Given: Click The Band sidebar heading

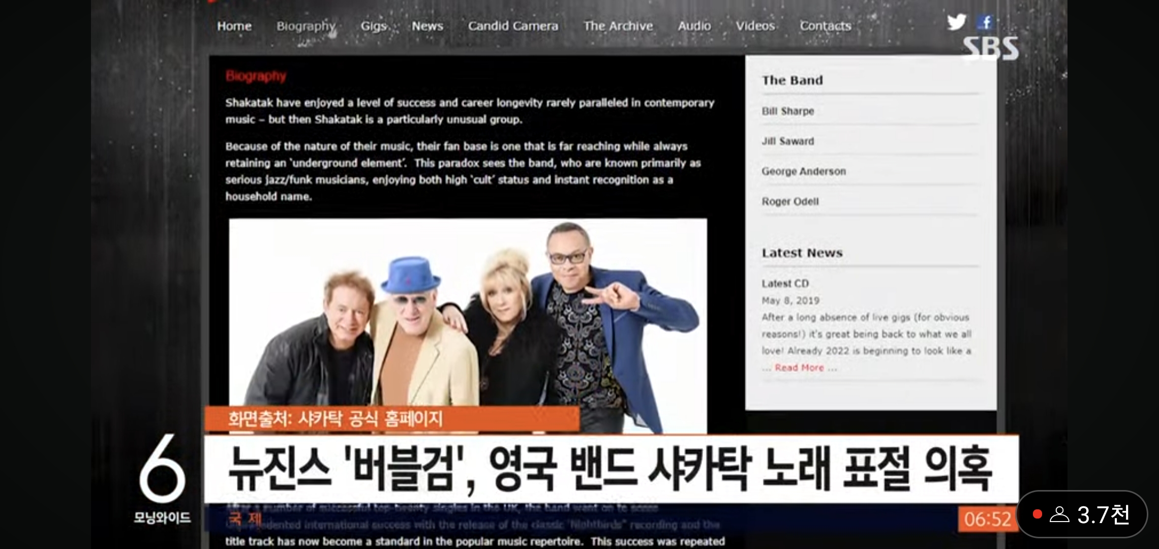Looking at the screenshot, I should (792, 80).
